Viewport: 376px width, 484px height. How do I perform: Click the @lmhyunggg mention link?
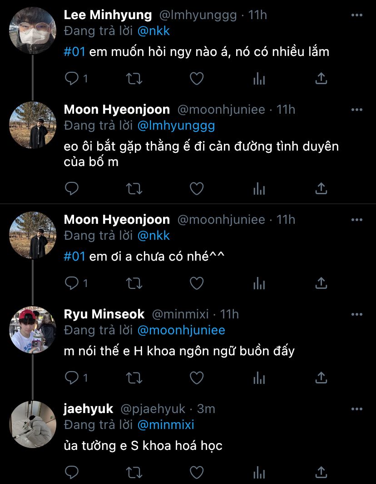pos(176,125)
